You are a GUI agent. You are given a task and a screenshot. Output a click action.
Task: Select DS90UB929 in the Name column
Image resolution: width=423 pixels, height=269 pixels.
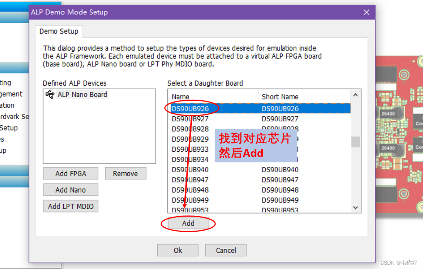pos(191,139)
